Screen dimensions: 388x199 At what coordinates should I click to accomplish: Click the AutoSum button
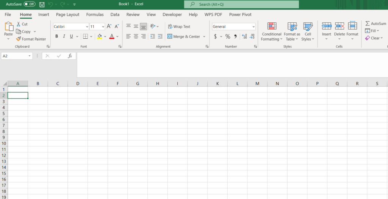pyautogui.click(x=375, y=24)
